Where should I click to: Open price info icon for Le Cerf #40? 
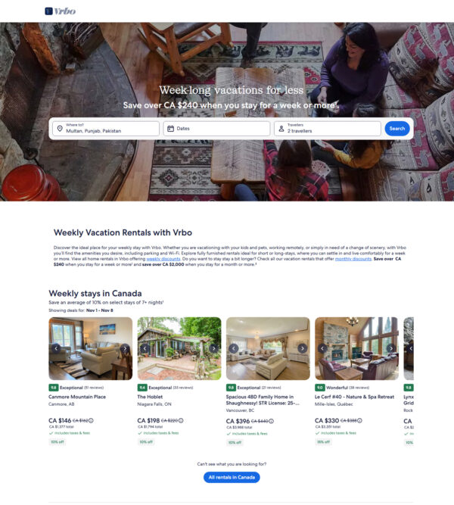[359, 421]
